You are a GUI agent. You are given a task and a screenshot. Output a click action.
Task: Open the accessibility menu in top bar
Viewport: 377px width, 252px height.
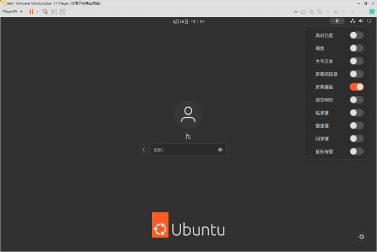coord(337,21)
